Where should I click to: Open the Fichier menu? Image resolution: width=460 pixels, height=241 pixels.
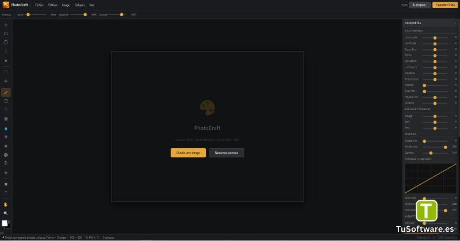tap(39, 5)
